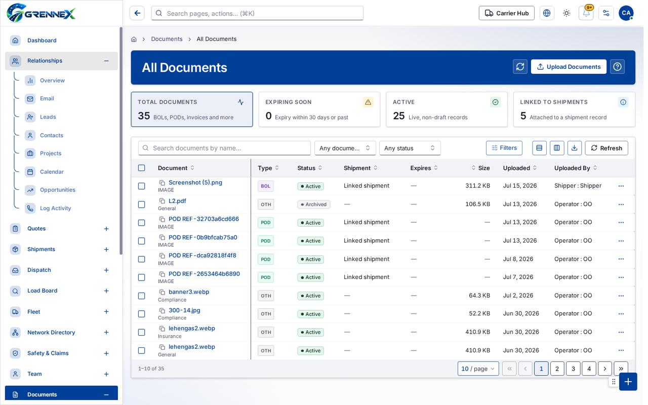Expand the Quotes sidebar section

[x=106, y=229]
